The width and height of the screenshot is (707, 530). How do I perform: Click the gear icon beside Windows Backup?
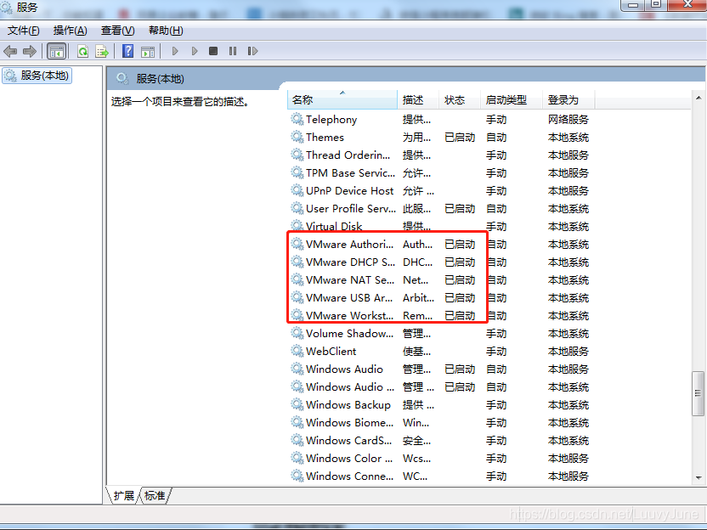click(297, 404)
